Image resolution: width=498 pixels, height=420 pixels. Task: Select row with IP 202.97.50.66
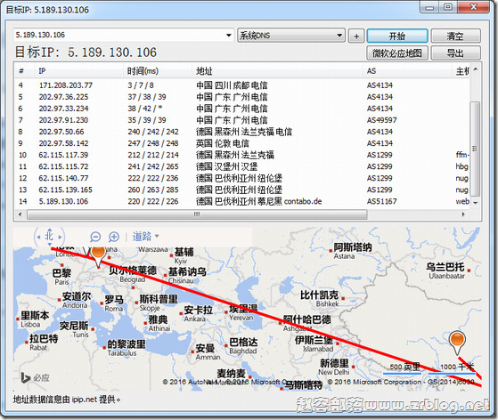[x=242, y=132]
